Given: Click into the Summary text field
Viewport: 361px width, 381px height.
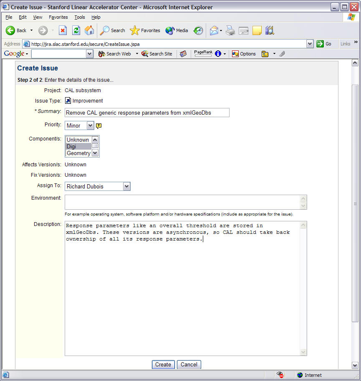Looking at the screenshot, I should pyautogui.click(x=147, y=113).
